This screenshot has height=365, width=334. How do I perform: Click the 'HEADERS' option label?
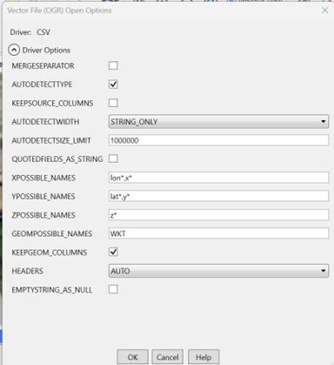coord(28,271)
